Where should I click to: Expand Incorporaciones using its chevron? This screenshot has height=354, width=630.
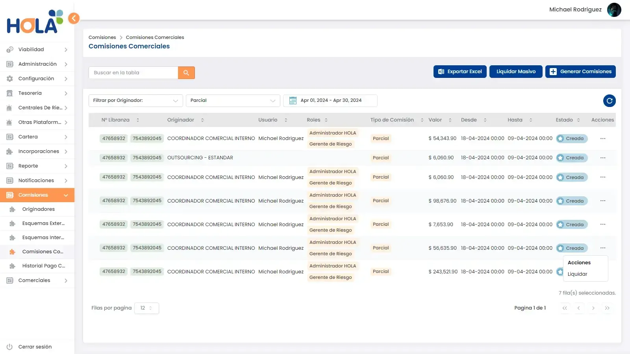pos(66,151)
